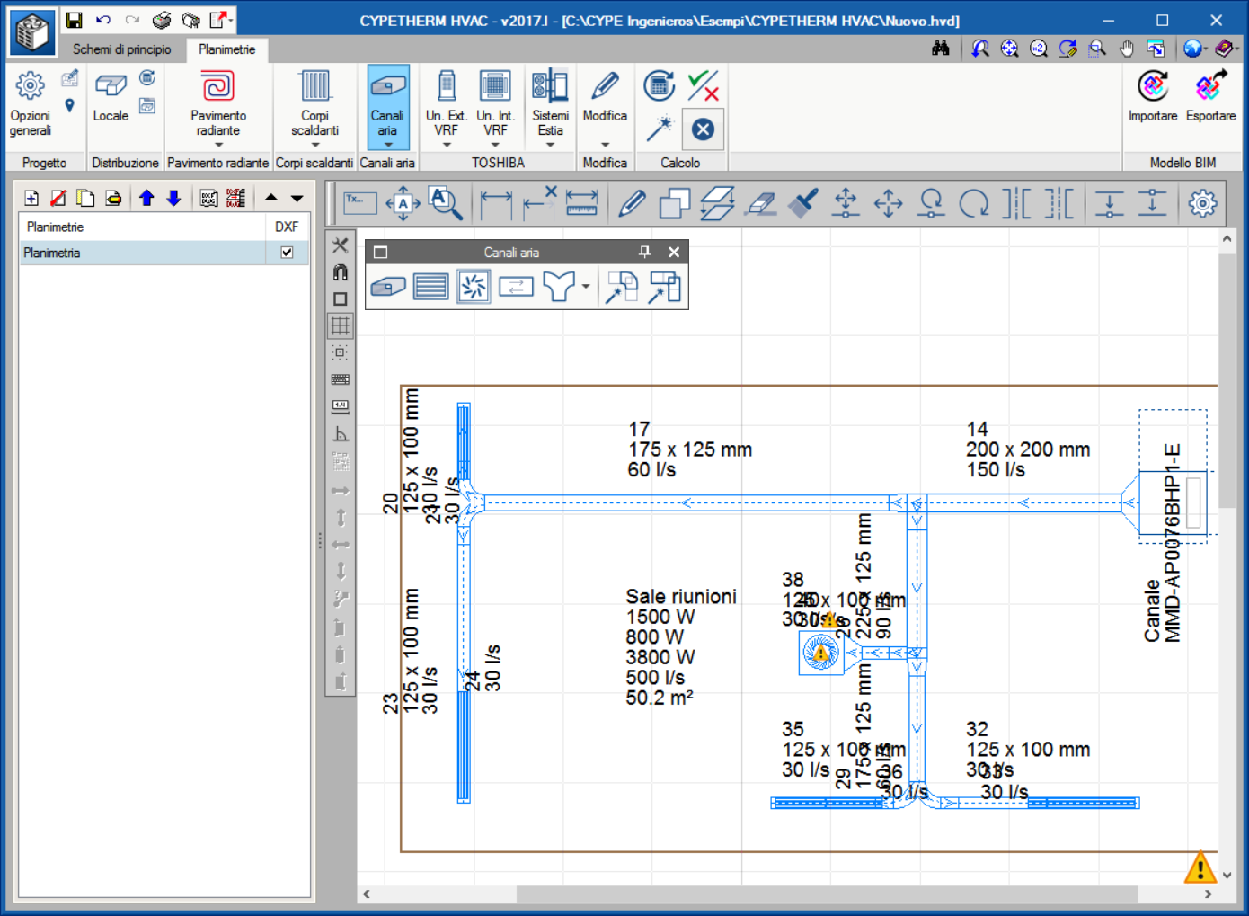Expand Sistemi Estia dropdown arrow
Screen dimensions: 1249x916
[550, 145]
